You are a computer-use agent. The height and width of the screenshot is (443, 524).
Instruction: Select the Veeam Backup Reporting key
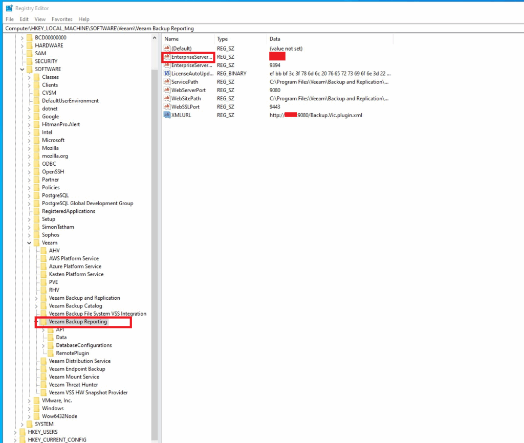point(78,322)
